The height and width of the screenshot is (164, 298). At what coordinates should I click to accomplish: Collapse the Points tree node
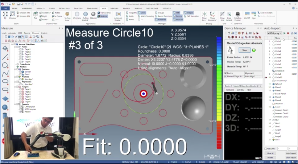(15, 46)
